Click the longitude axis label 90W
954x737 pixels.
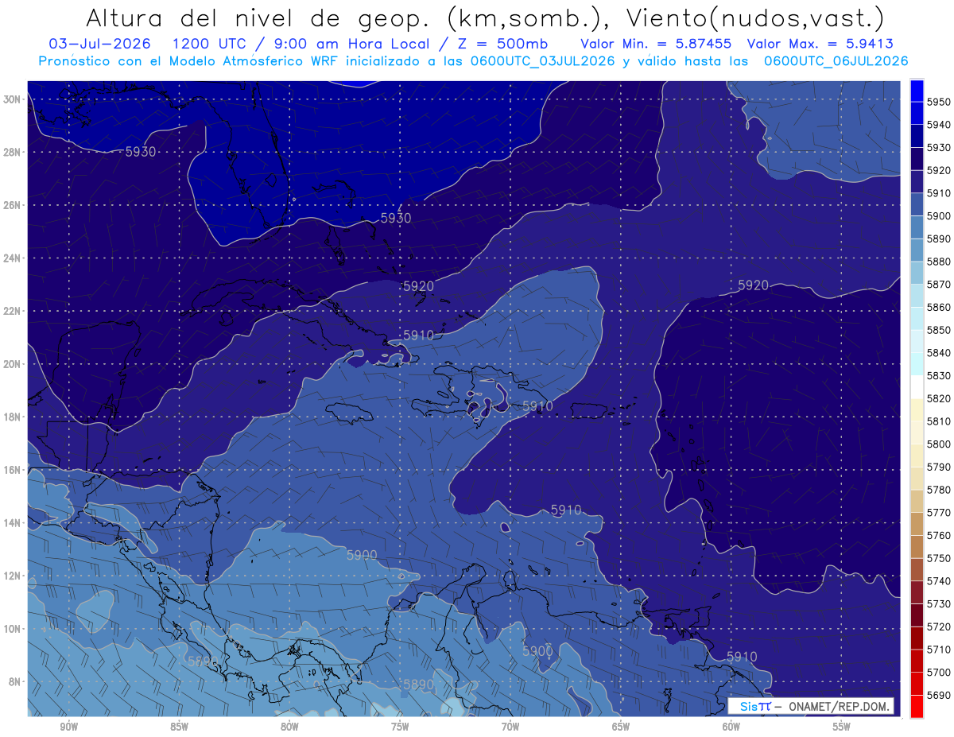pyautogui.click(x=68, y=727)
